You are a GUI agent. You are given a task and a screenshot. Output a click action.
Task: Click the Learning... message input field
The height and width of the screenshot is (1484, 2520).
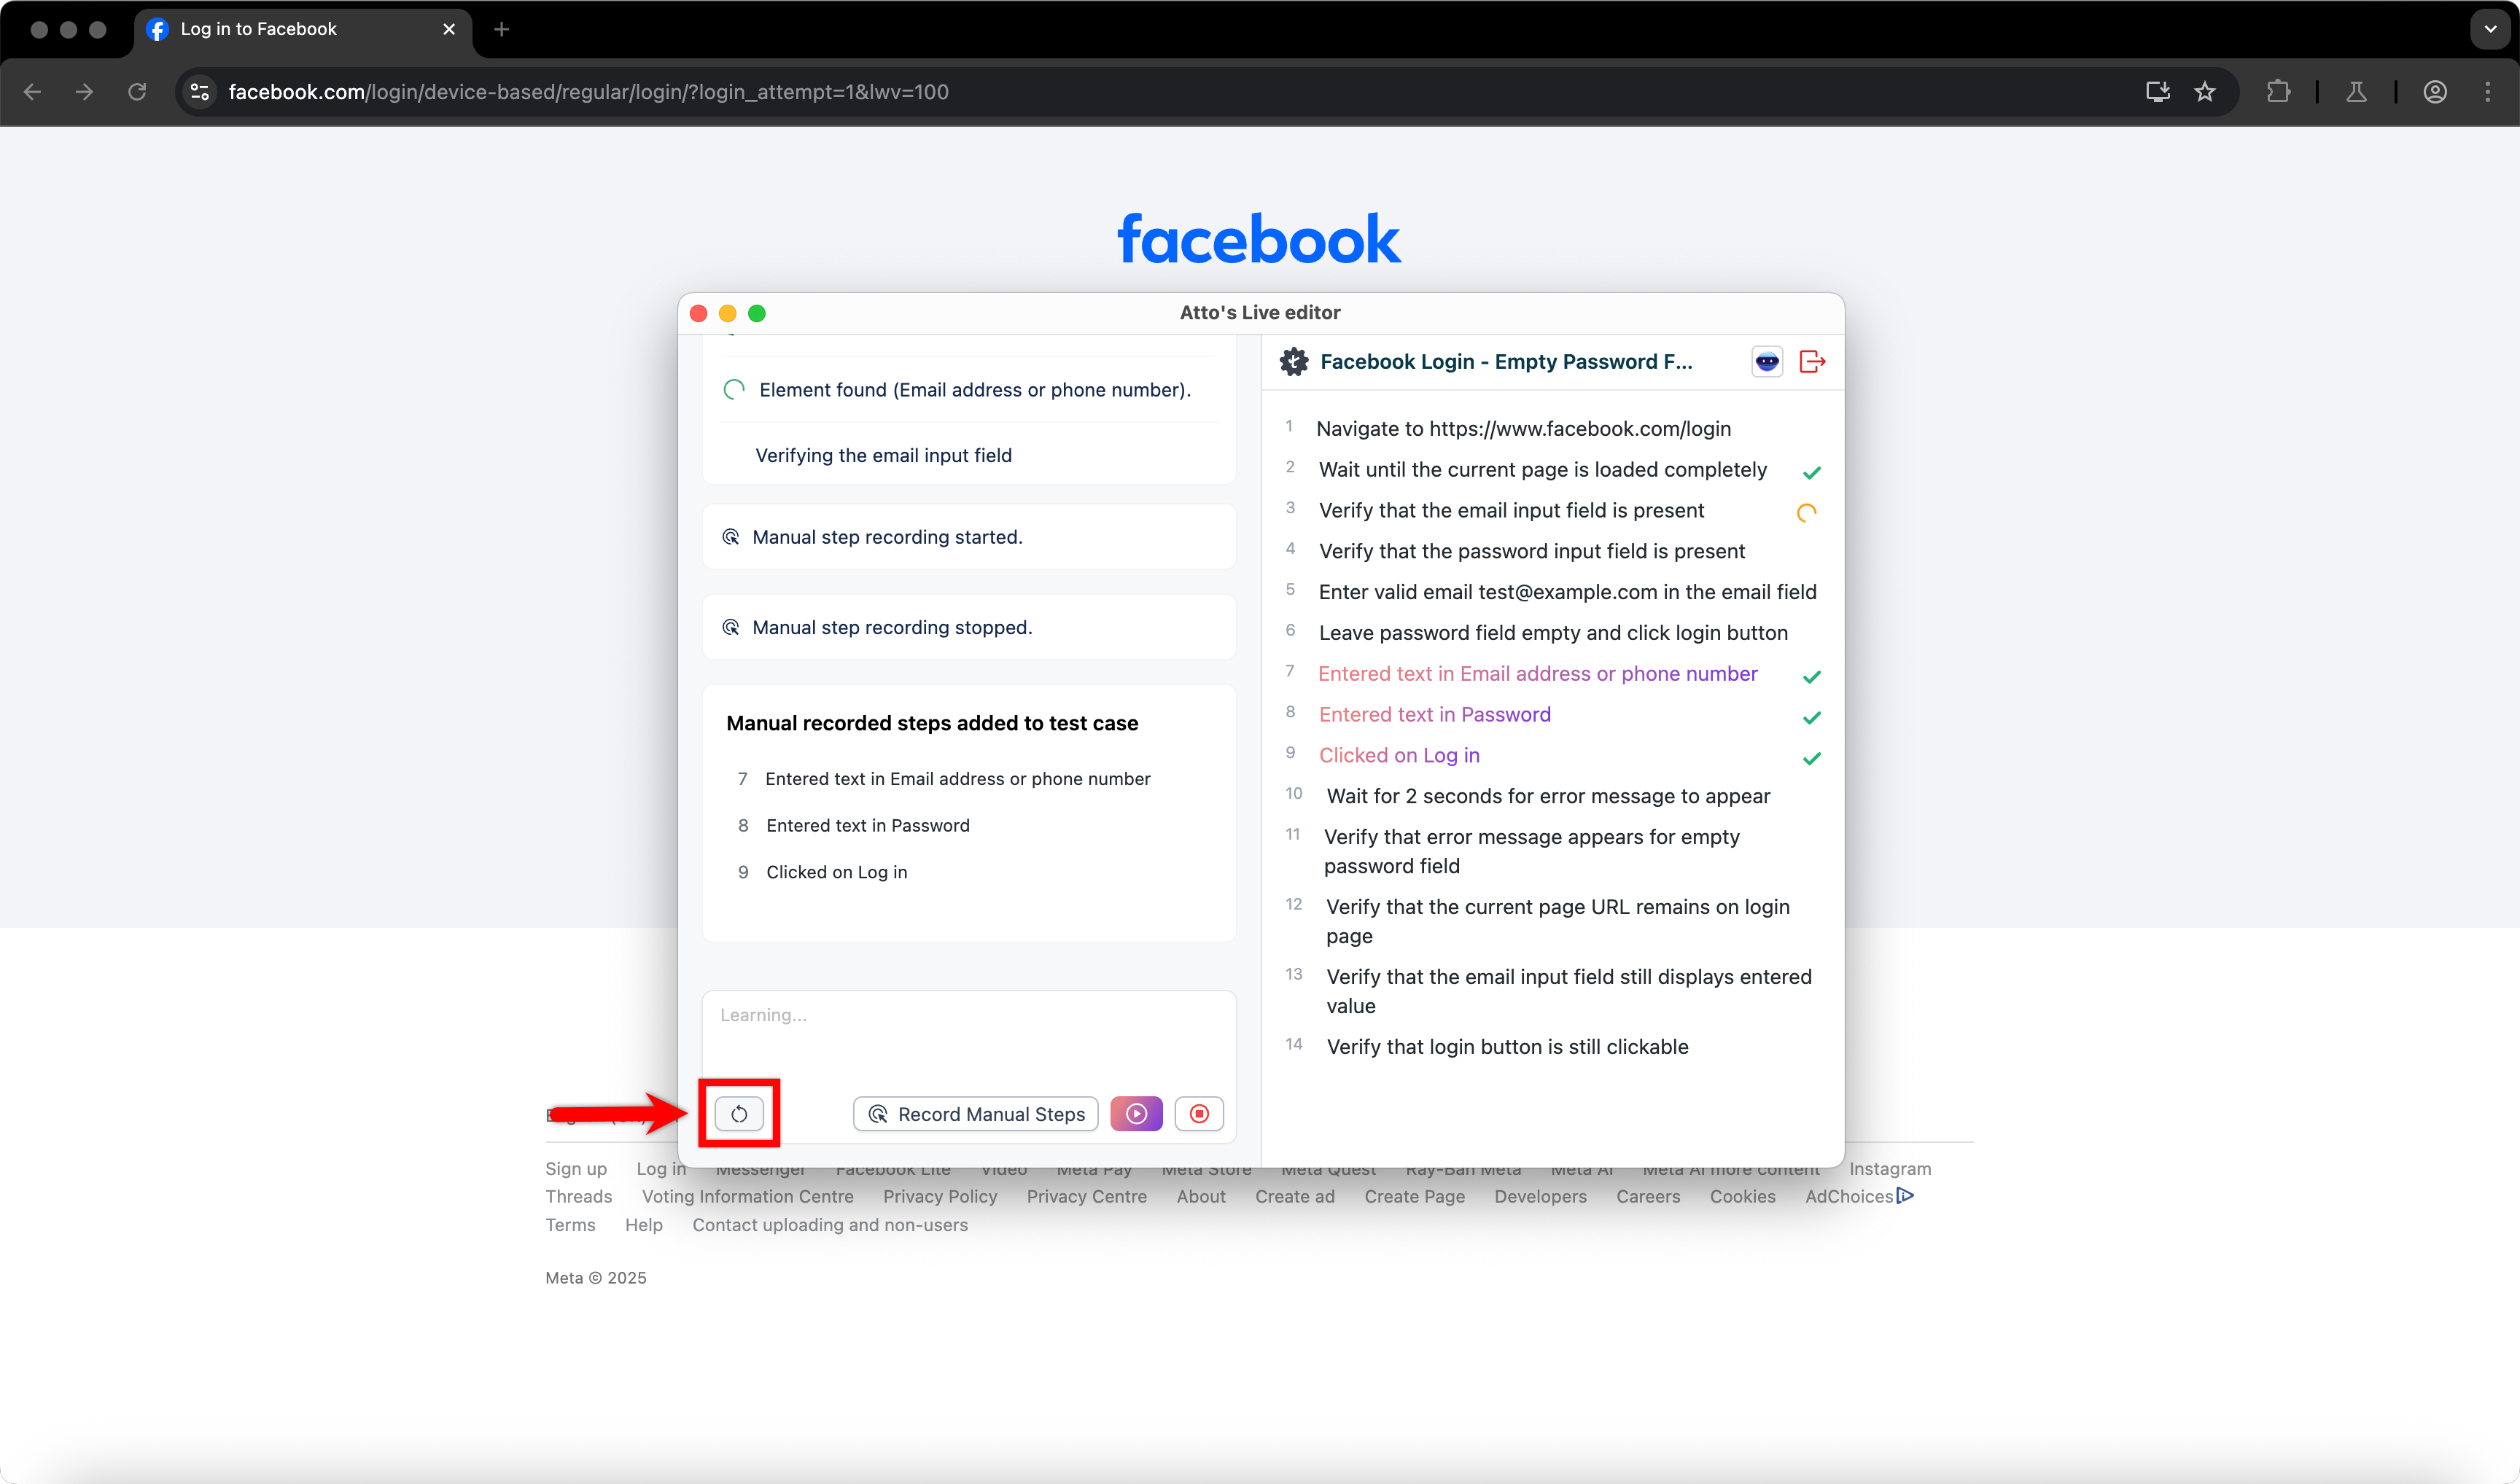pos(968,1030)
